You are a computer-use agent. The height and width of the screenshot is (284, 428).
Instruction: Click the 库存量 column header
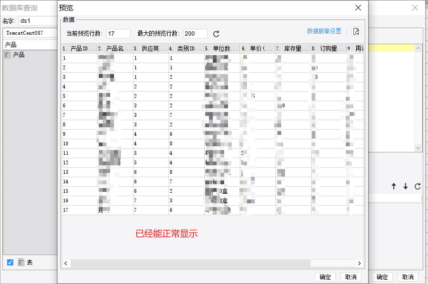(294, 48)
